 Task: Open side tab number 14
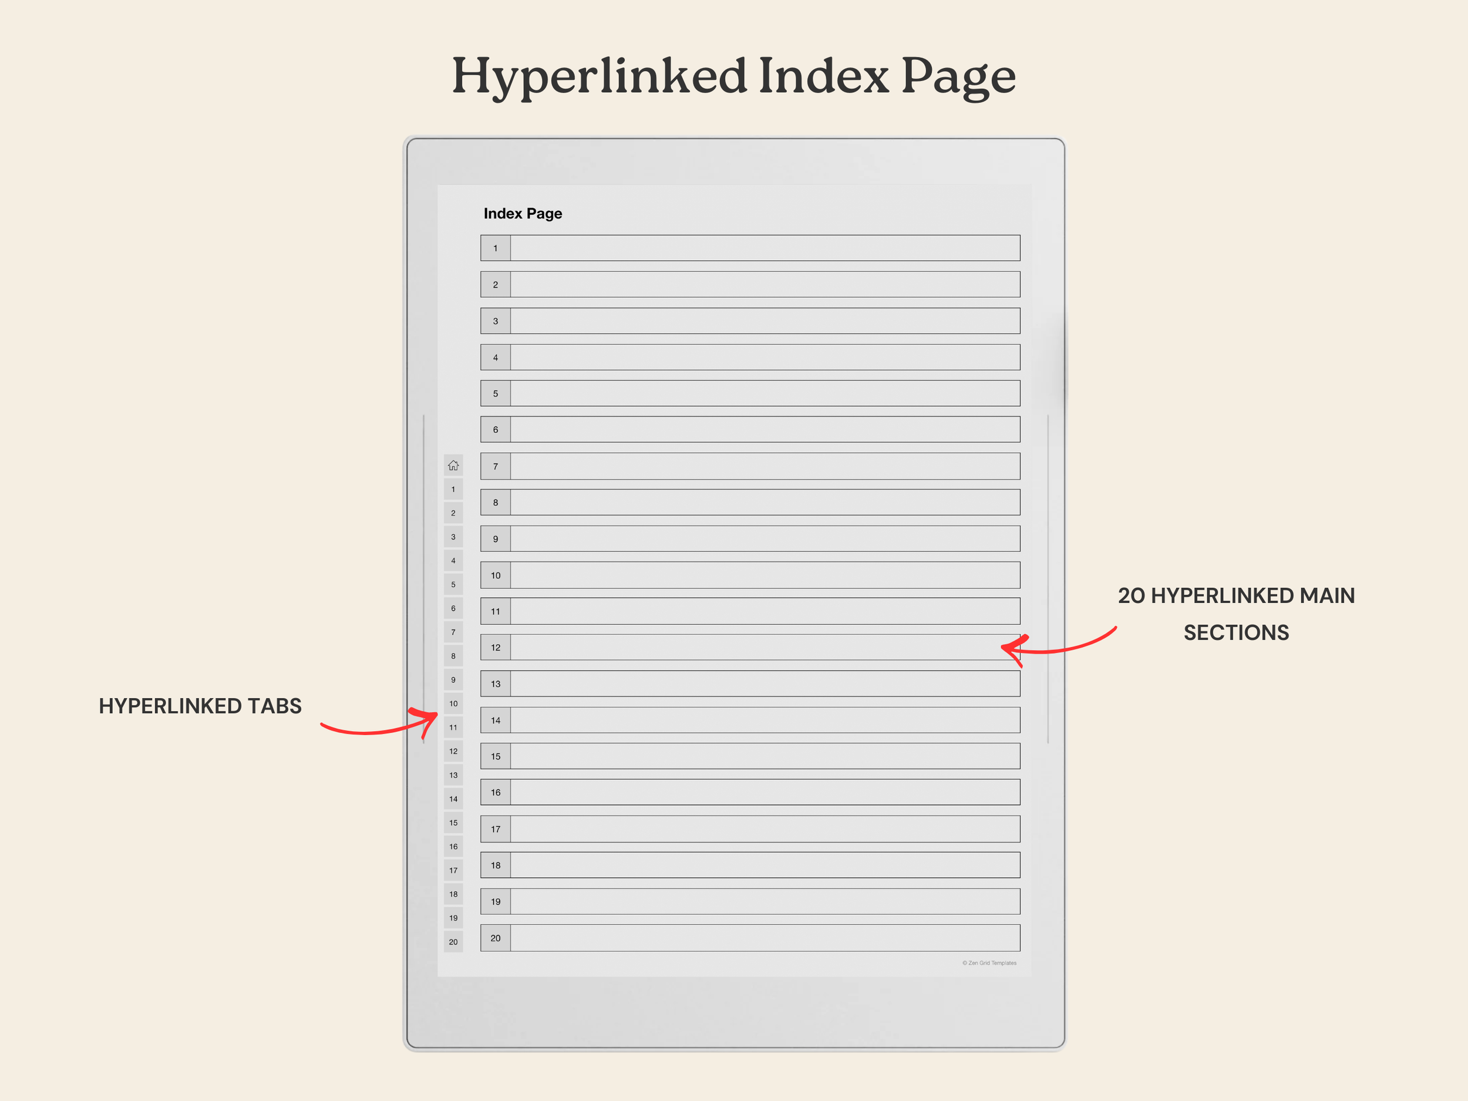pyautogui.click(x=453, y=799)
